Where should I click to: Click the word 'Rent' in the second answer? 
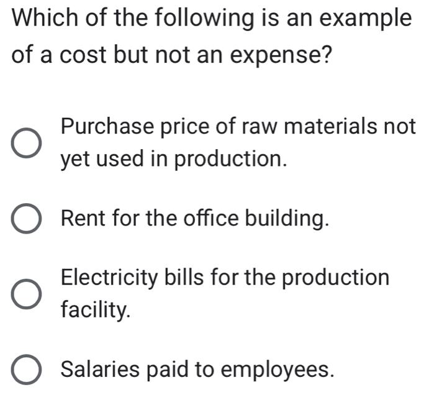click(x=83, y=219)
